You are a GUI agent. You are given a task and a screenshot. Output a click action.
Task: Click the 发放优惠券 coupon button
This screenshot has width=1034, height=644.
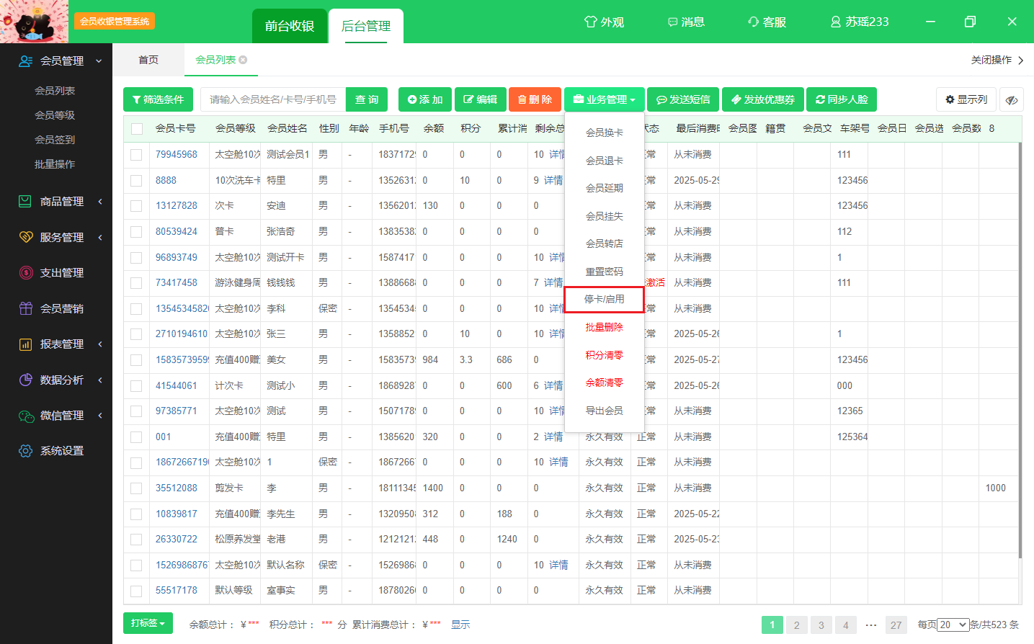[763, 99]
